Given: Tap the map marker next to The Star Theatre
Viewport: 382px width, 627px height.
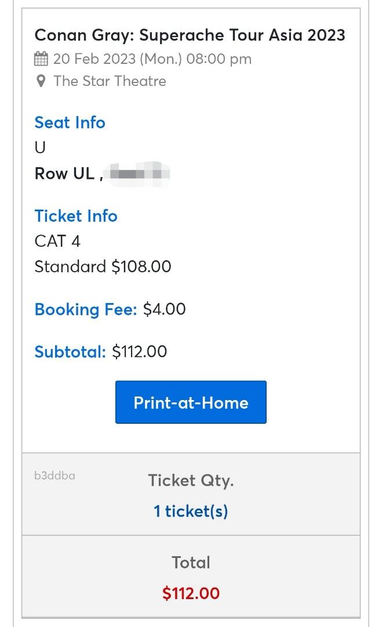Looking at the screenshot, I should pos(40,81).
